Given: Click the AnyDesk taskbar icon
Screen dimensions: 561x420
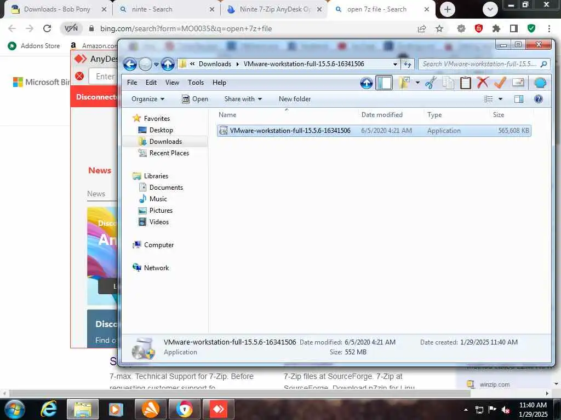Looking at the screenshot, I should tap(219, 409).
